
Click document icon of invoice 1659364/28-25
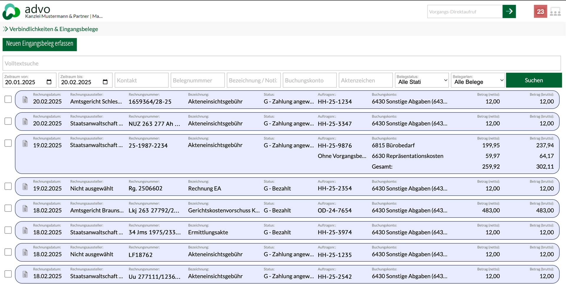[25, 100]
